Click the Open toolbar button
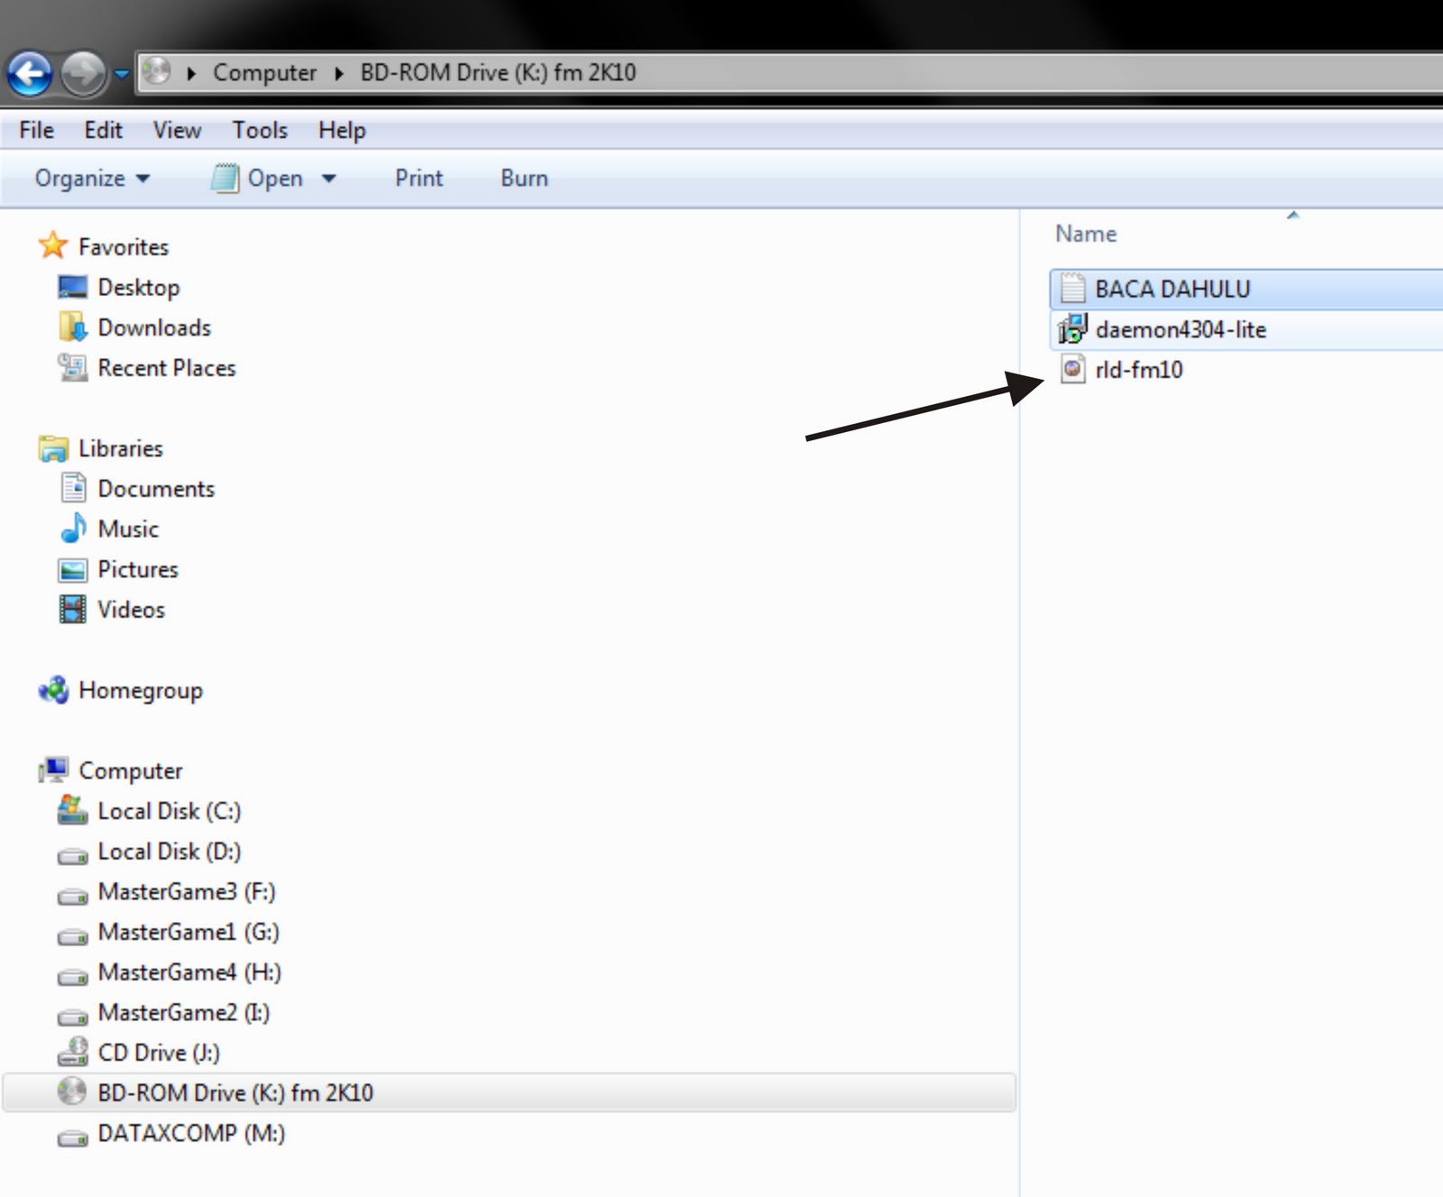The image size is (1443, 1197). coord(257,179)
